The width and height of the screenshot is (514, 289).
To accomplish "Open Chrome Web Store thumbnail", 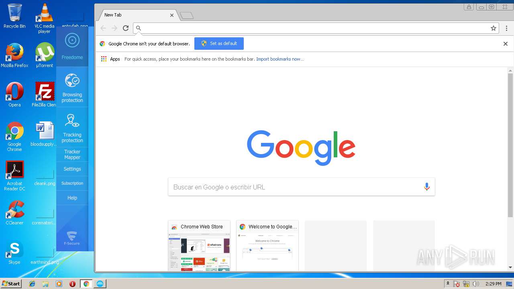I will pos(199,246).
